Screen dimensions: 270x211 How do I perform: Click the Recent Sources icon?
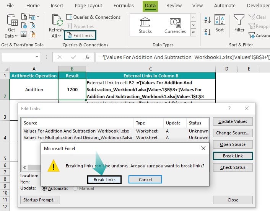click(x=33, y=25)
